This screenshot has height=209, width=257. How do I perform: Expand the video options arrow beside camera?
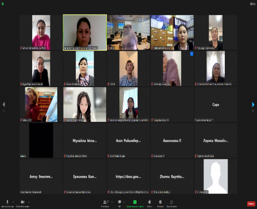click(29, 202)
